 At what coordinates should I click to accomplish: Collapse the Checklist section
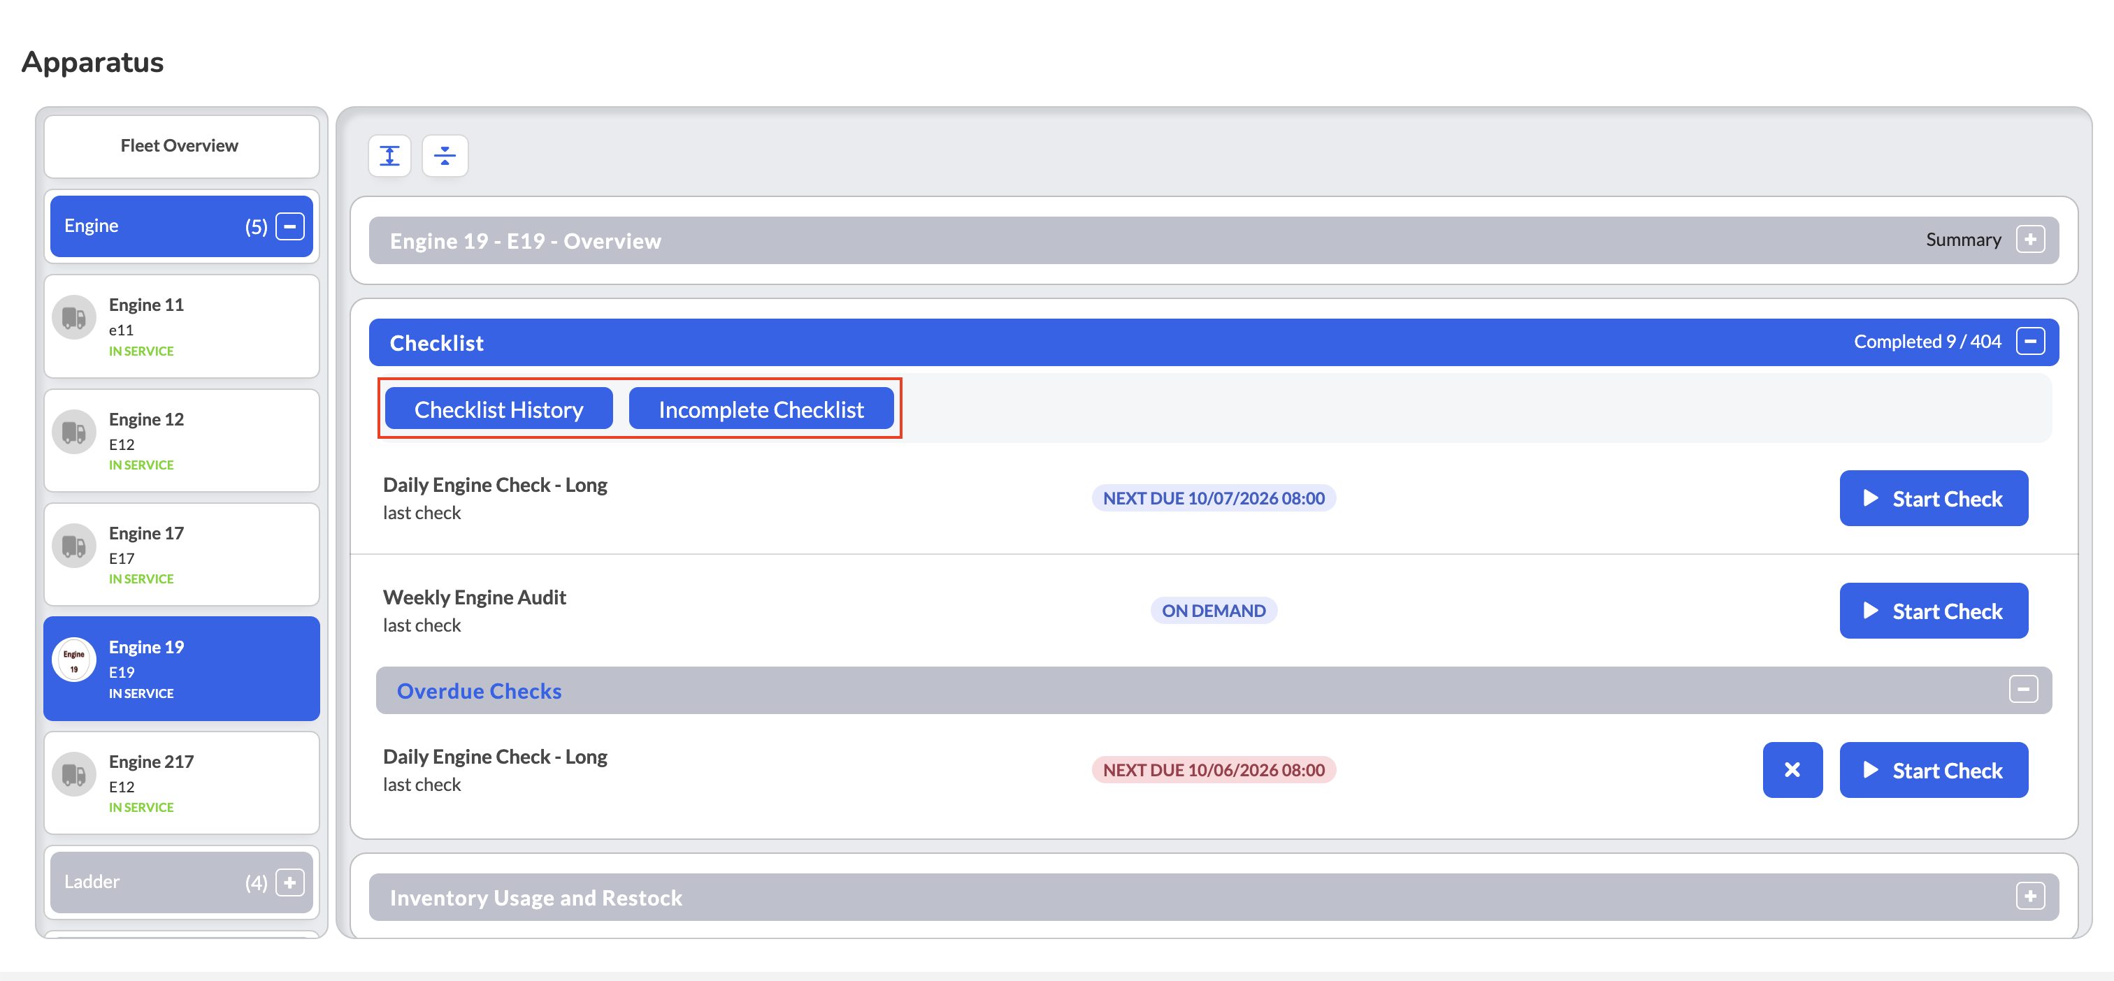(x=2030, y=341)
